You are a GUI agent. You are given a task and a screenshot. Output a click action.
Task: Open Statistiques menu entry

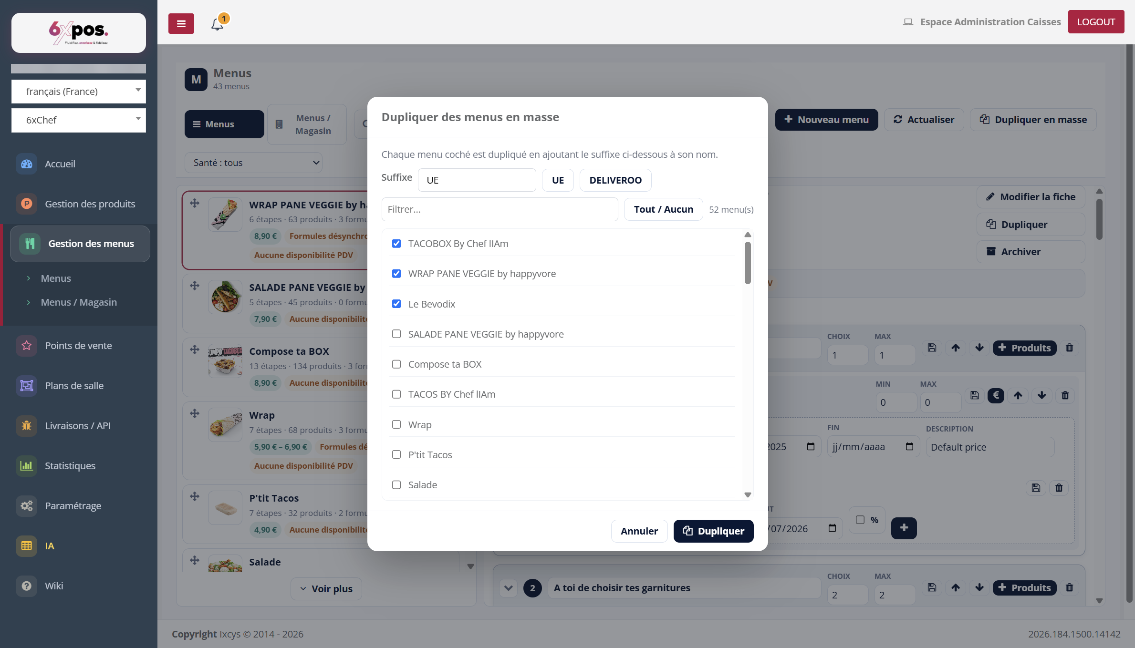click(x=70, y=466)
